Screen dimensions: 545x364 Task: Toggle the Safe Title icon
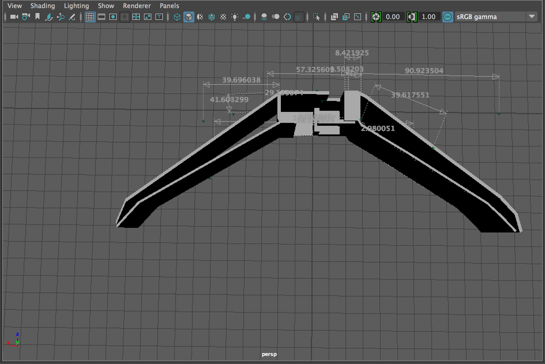point(159,17)
